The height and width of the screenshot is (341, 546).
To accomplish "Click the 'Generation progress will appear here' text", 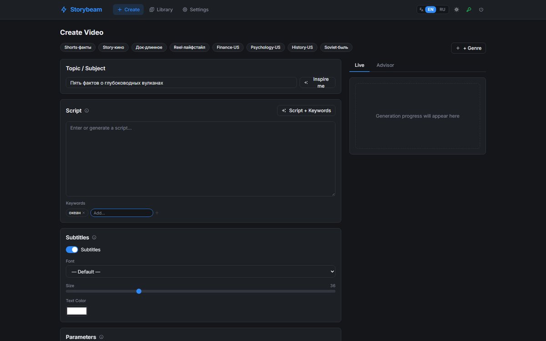I will tap(418, 116).
